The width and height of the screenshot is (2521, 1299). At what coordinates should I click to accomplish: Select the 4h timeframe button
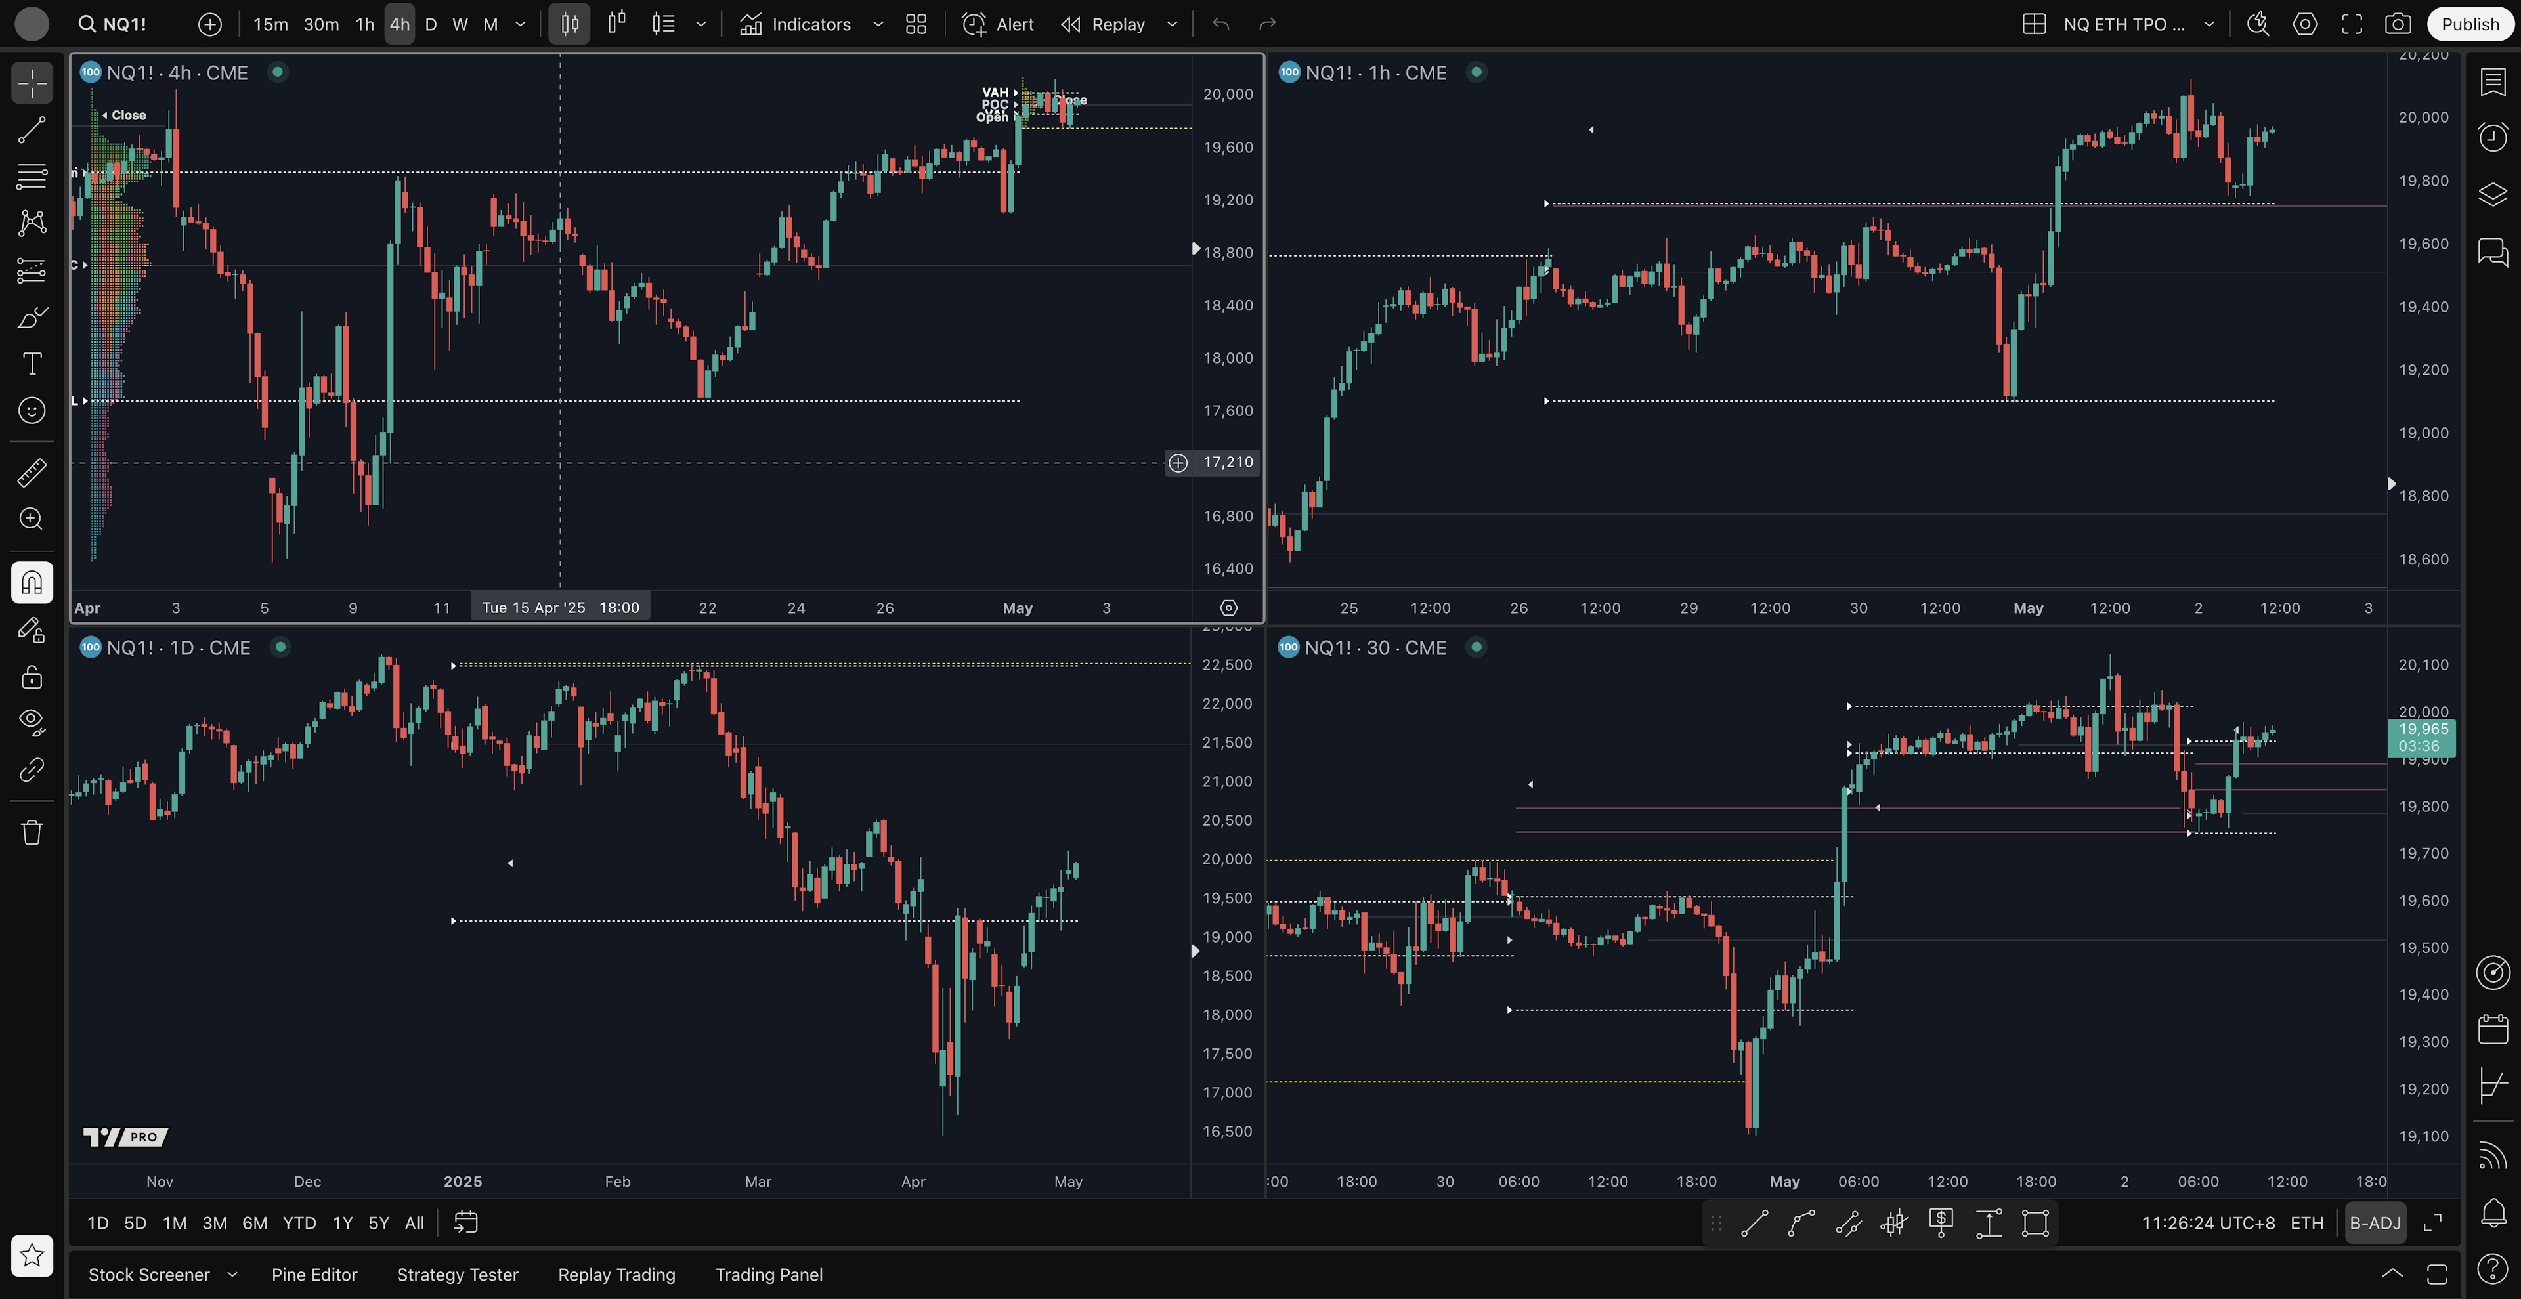[x=399, y=24]
